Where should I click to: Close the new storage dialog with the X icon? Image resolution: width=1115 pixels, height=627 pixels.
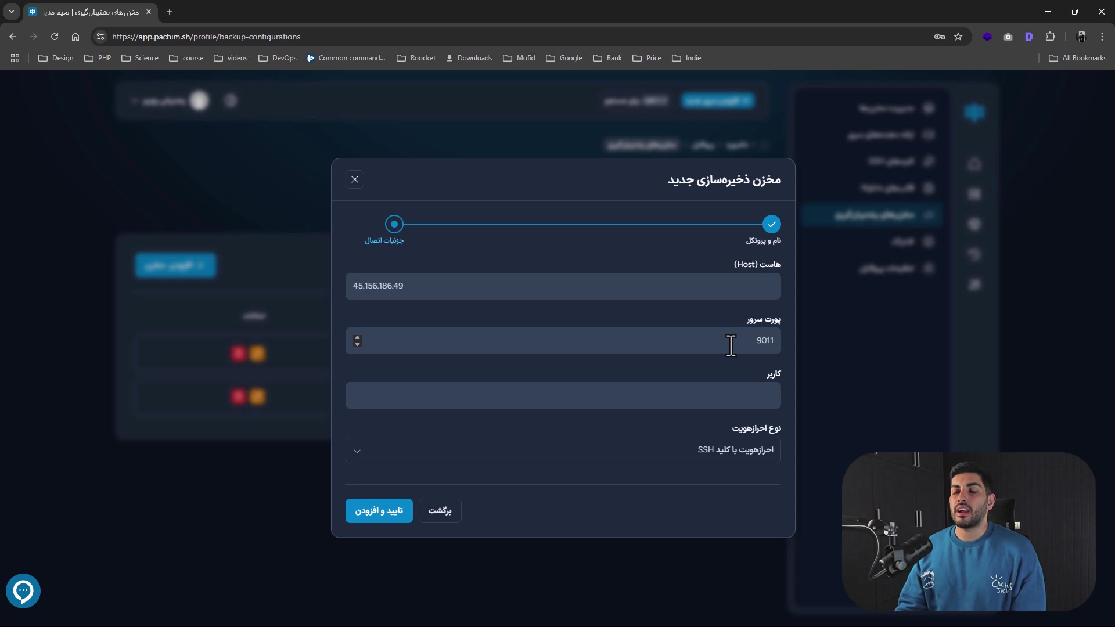(355, 179)
